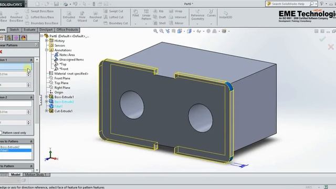Switch to the Evaluate tab
Viewport: 336px width, 189px height.
[x=29, y=29]
